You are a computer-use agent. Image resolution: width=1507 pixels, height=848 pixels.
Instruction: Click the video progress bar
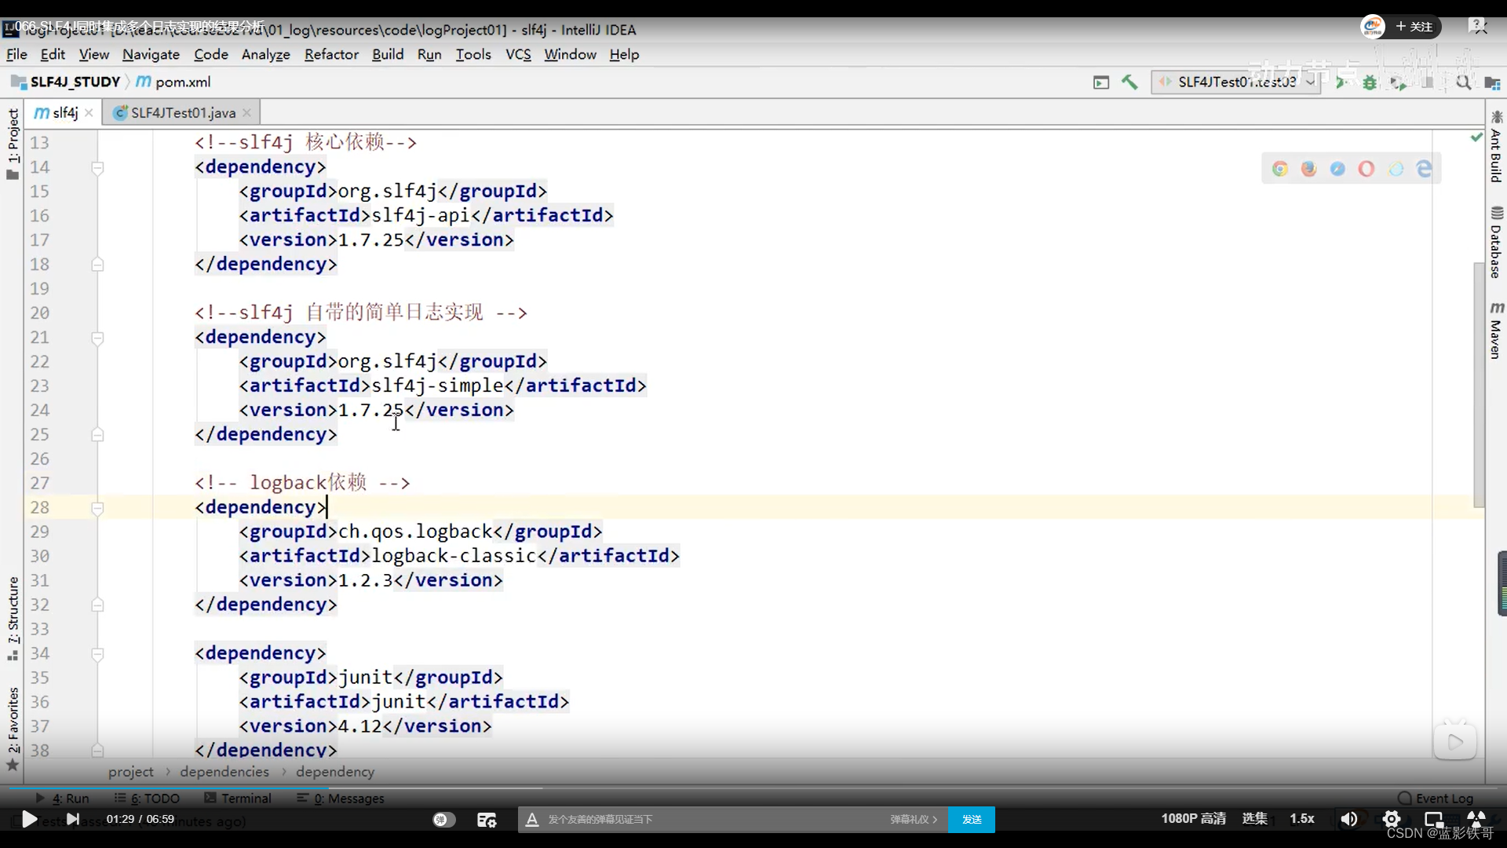tap(753, 787)
